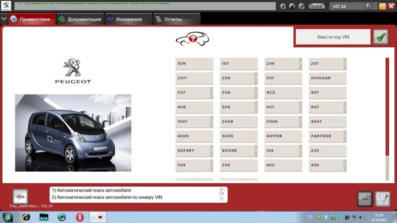This screenshot has width=397, height=223.
Task: Go back with the left arrow button
Action: pos(20,196)
